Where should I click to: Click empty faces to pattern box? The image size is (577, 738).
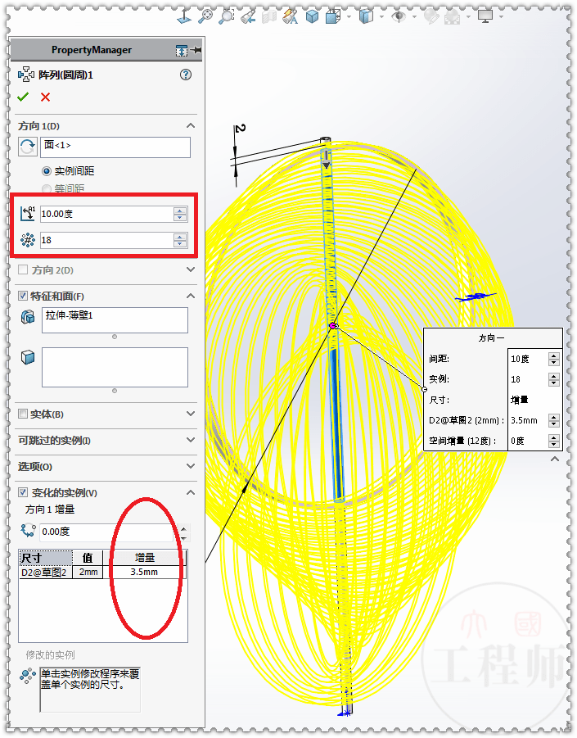coord(115,367)
